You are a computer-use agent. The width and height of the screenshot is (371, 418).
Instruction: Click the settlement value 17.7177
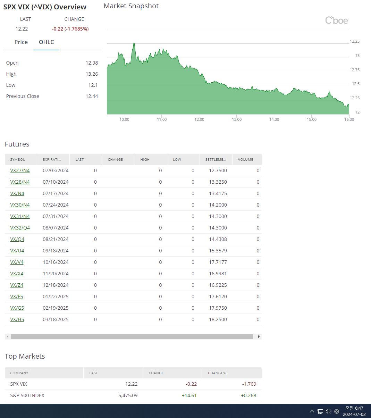(218, 262)
